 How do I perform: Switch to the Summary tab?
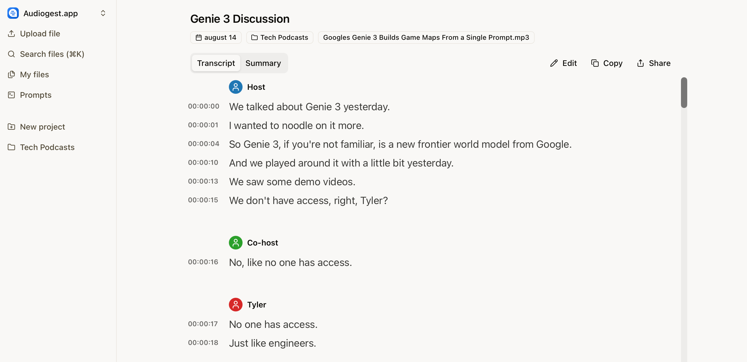click(x=263, y=63)
